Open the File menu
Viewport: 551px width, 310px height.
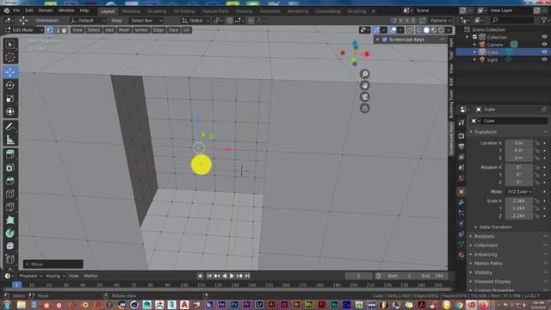coord(16,10)
